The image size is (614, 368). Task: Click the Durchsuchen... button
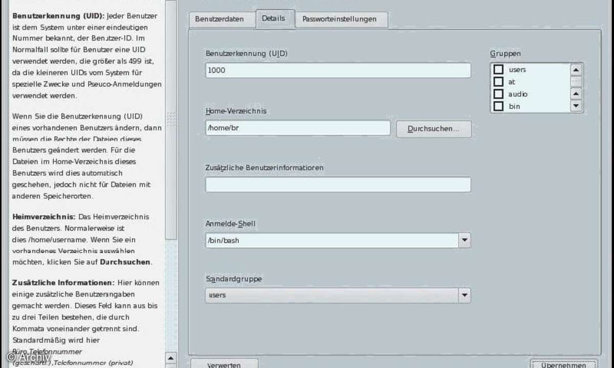433,129
